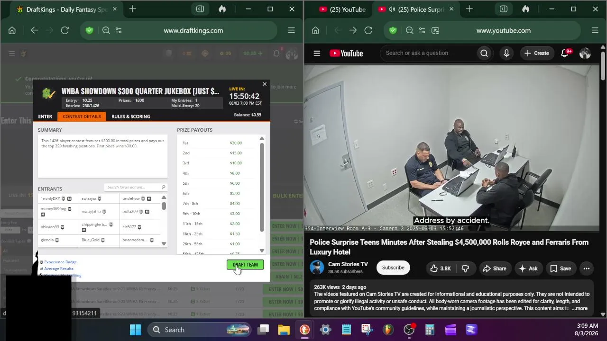
Task: Open the YouTube Create menu
Action: (x=537, y=53)
